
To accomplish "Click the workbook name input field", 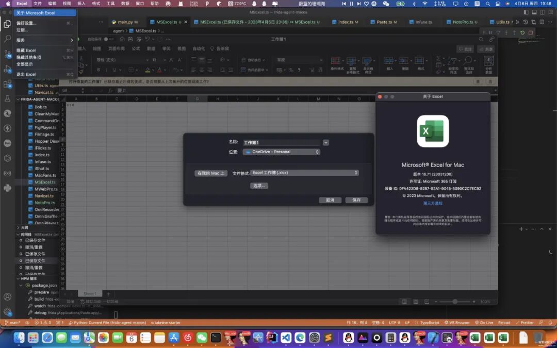I will (x=282, y=142).
